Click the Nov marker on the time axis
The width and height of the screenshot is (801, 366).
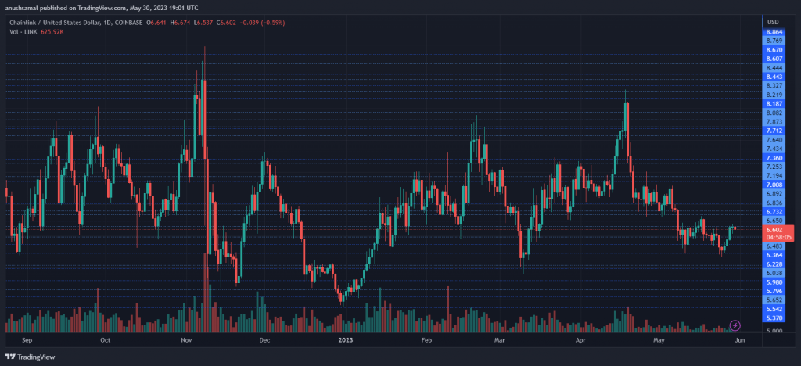pos(185,341)
